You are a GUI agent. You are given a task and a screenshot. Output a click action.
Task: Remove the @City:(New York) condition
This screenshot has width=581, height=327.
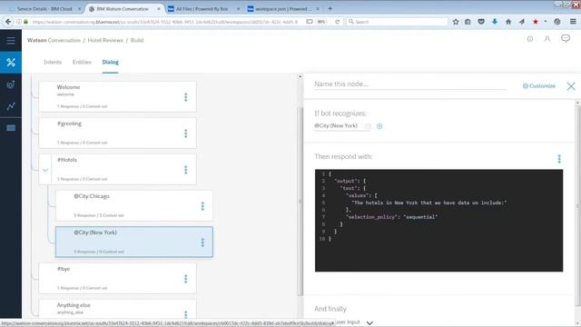(368, 126)
